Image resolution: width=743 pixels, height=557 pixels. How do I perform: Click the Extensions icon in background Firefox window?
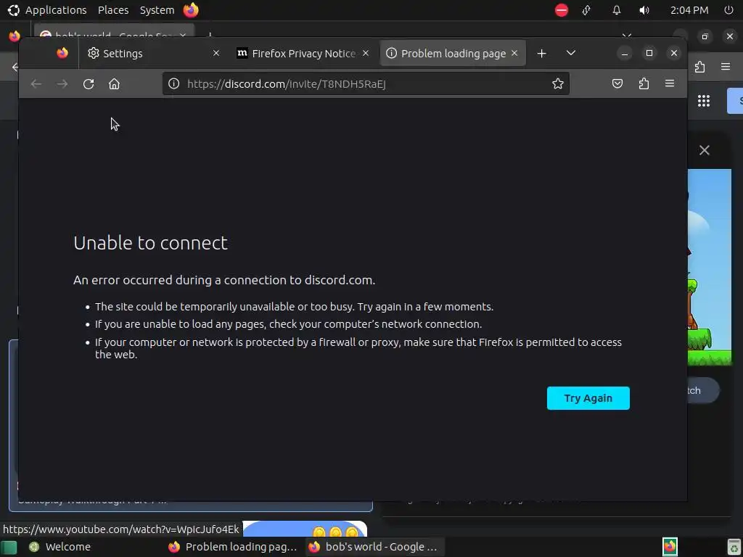pos(700,67)
